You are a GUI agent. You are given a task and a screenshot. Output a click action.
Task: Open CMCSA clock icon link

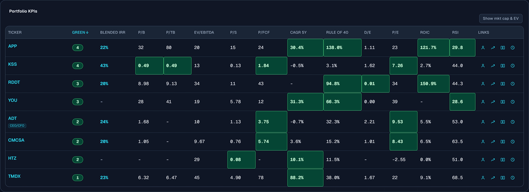tap(512, 141)
